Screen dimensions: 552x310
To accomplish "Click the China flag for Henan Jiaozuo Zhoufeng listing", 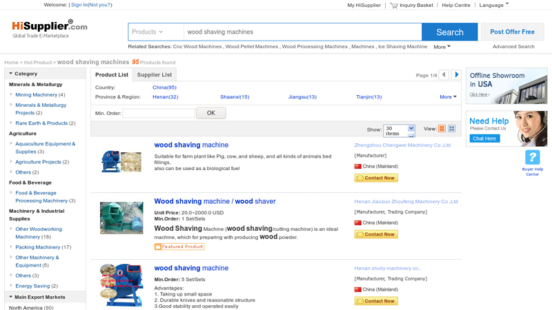I will [x=357, y=223].
